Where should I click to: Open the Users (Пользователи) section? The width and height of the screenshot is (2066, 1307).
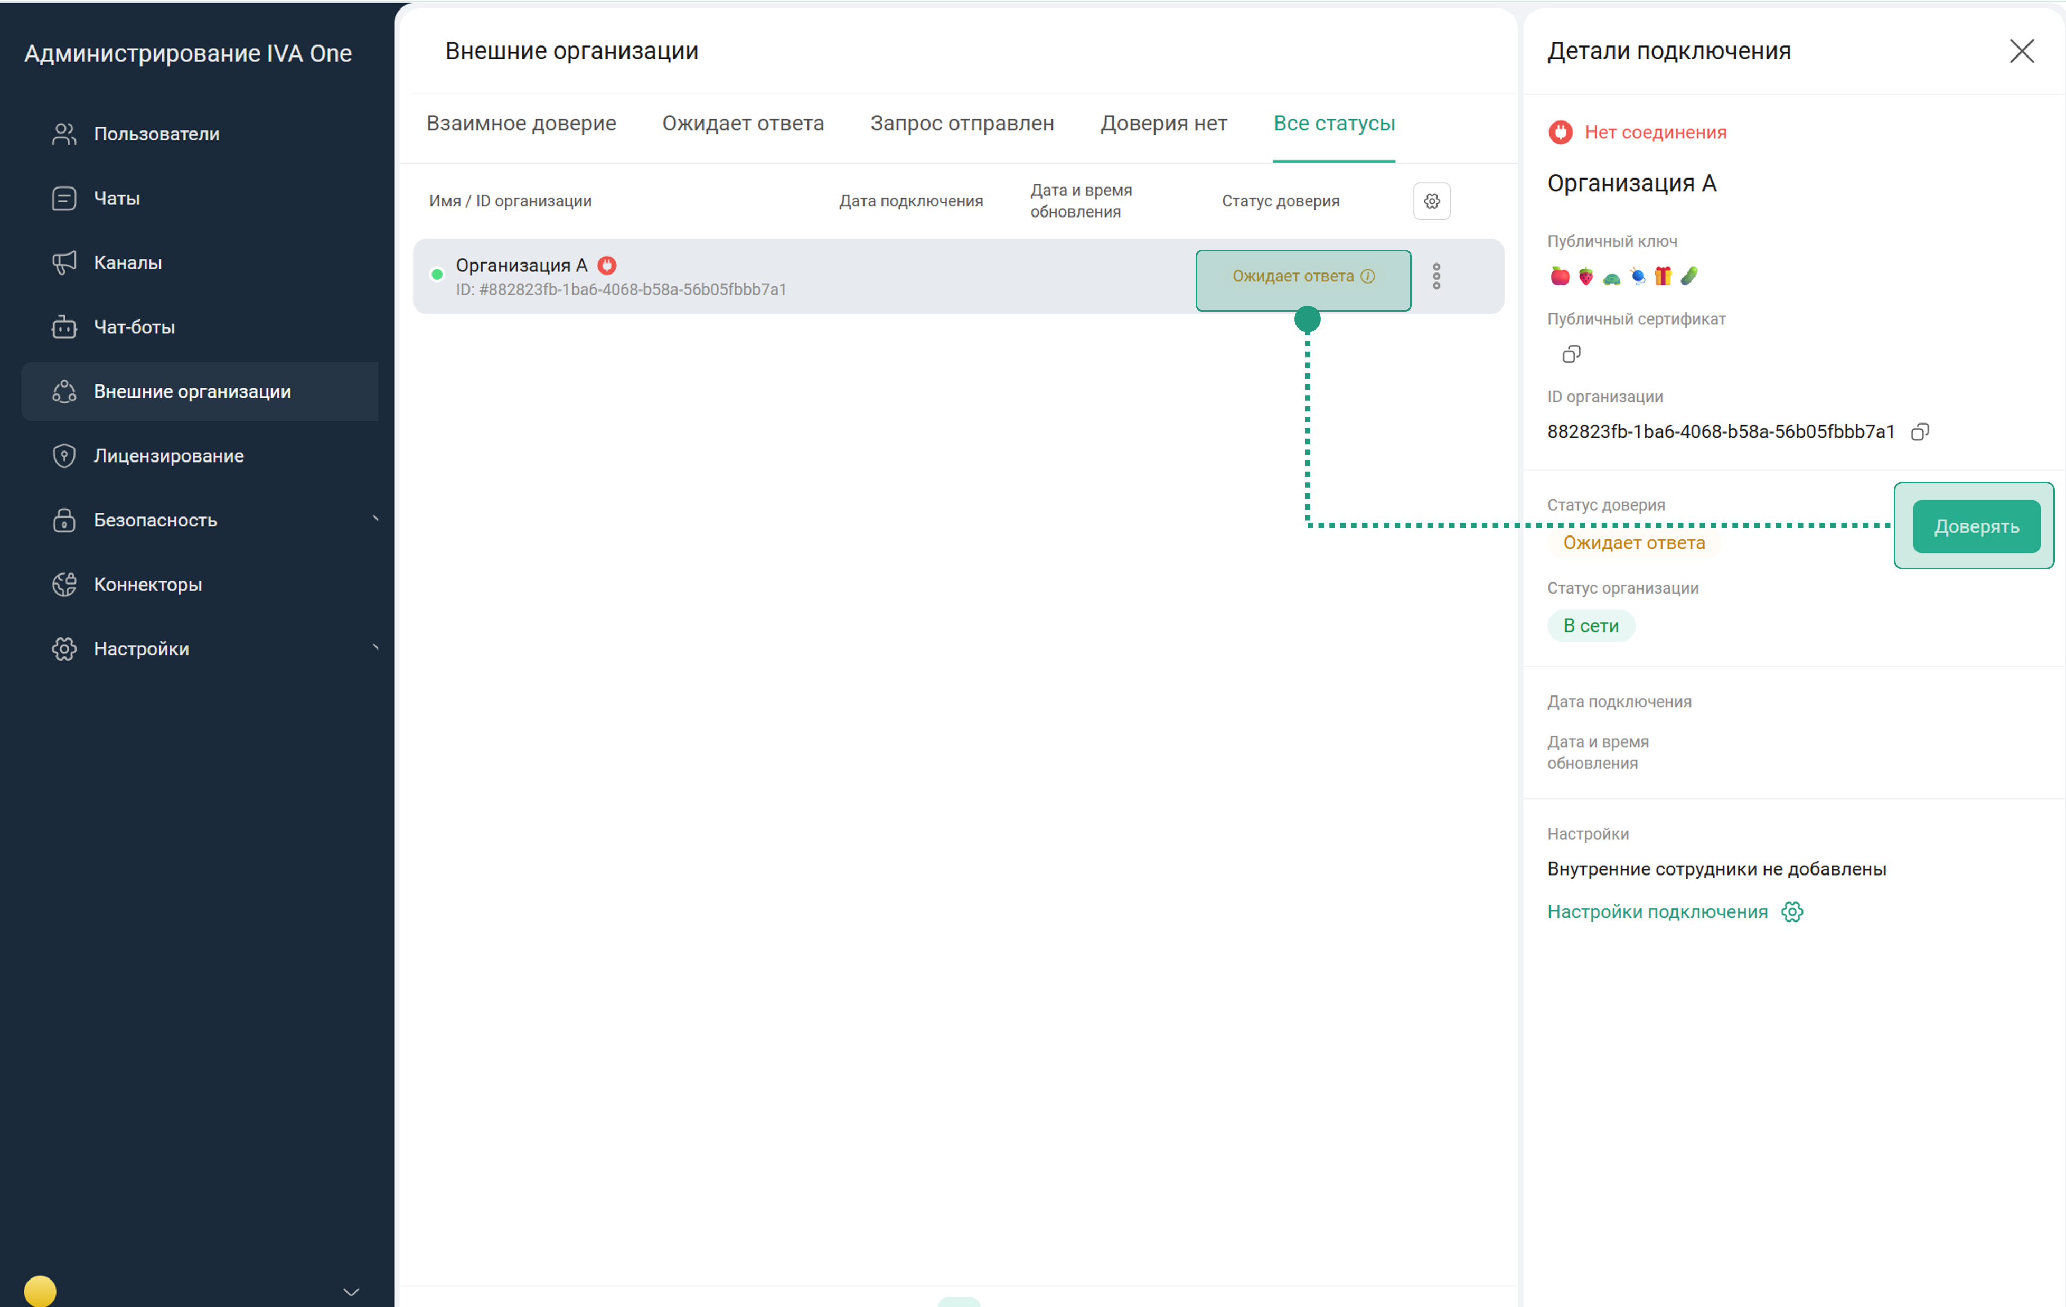(156, 134)
